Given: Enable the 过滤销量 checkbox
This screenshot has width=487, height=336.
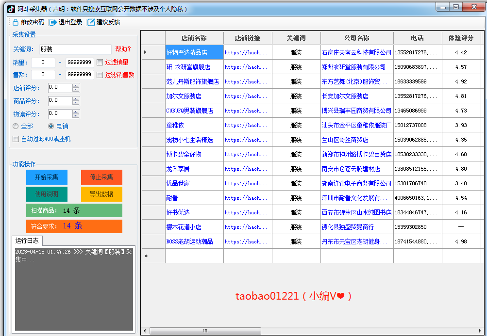Looking at the screenshot, I should click(100, 63).
